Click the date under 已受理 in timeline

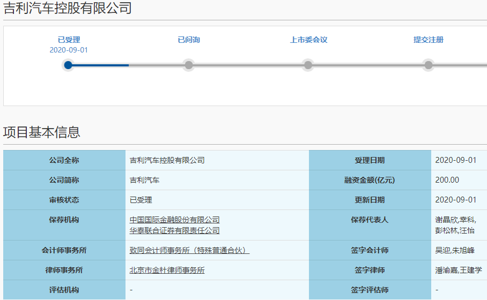(69, 50)
